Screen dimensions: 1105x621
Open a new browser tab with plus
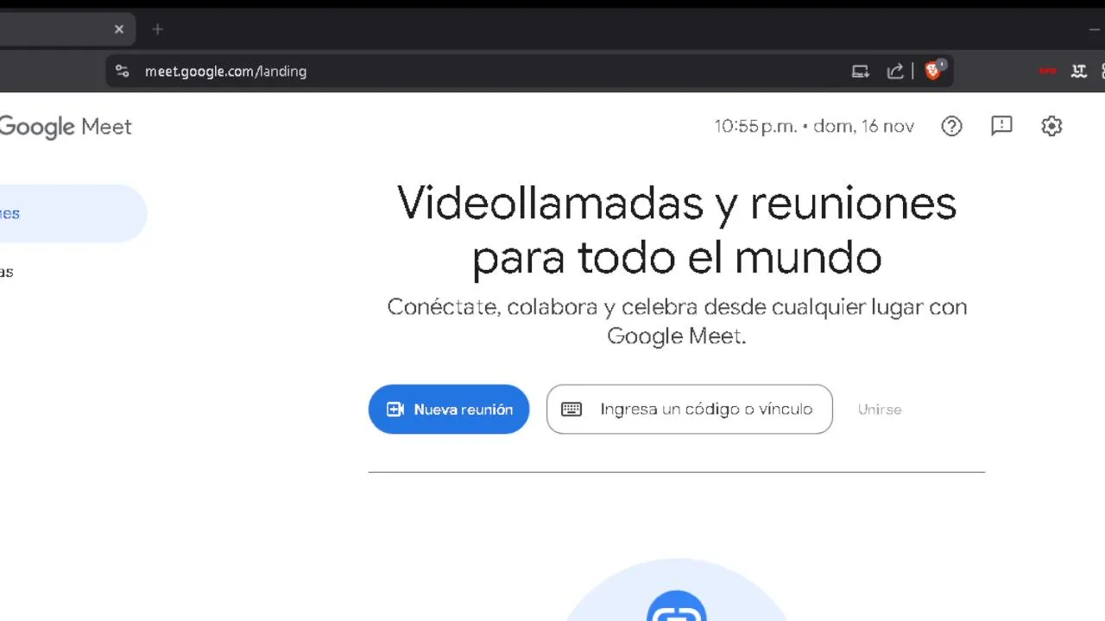[157, 29]
